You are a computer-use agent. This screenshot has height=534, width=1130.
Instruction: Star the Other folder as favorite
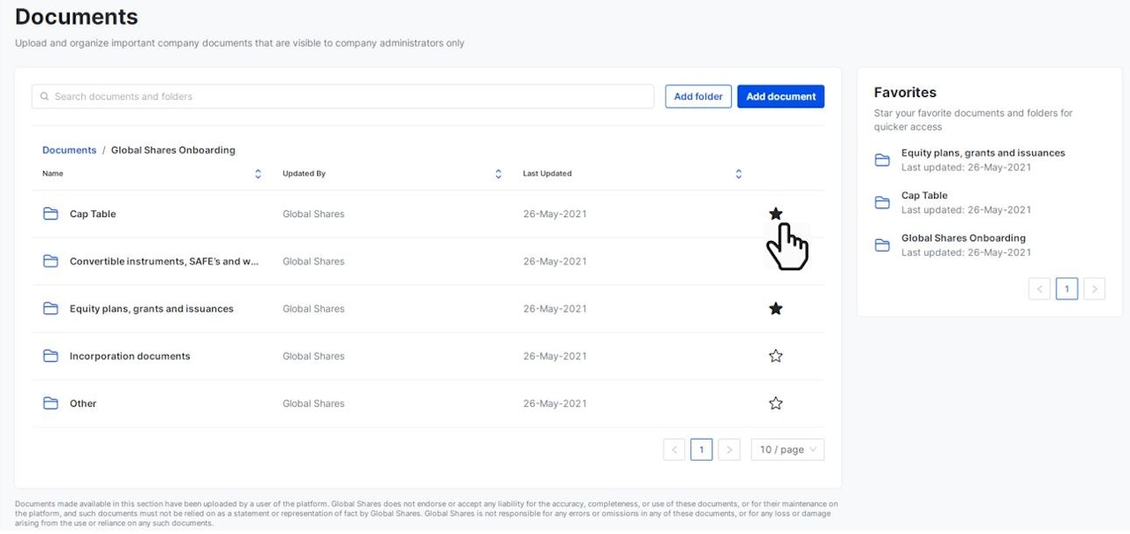(776, 403)
